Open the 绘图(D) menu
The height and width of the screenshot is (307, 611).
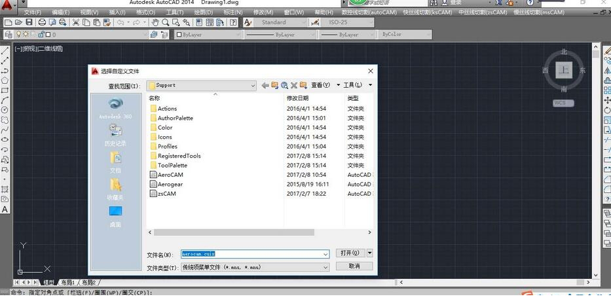(204, 12)
